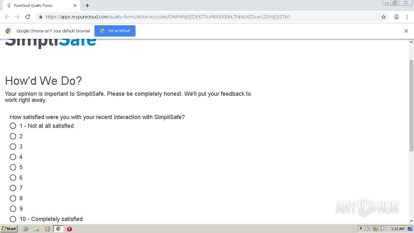The height and width of the screenshot is (233, 414).
Task: Open Chrome three-dot menu
Action: [x=407, y=17]
